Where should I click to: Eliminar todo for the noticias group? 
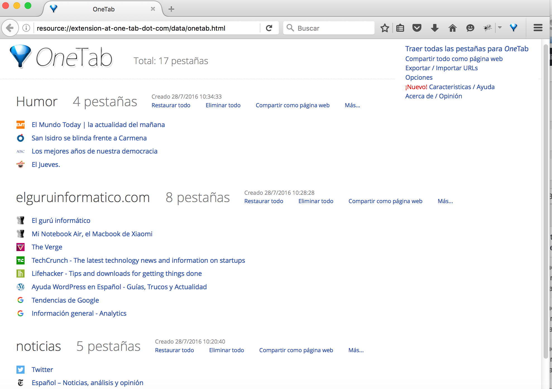227,350
